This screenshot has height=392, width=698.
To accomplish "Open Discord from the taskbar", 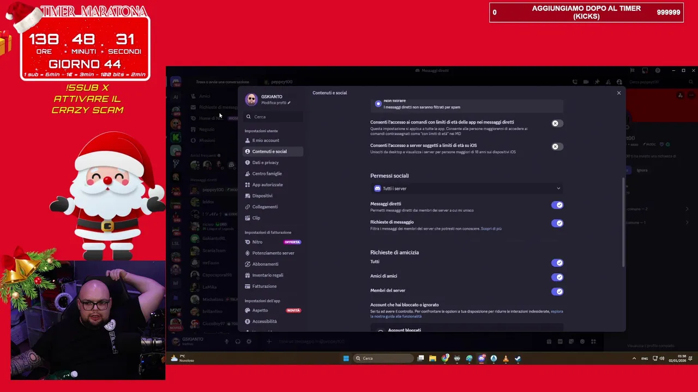I will (x=482, y=358).
